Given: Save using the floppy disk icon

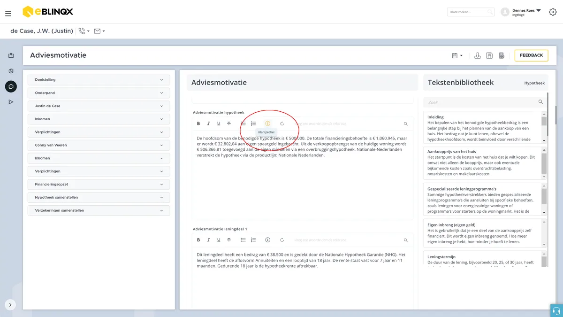Looking at the screenshot, I should [489, 55].
